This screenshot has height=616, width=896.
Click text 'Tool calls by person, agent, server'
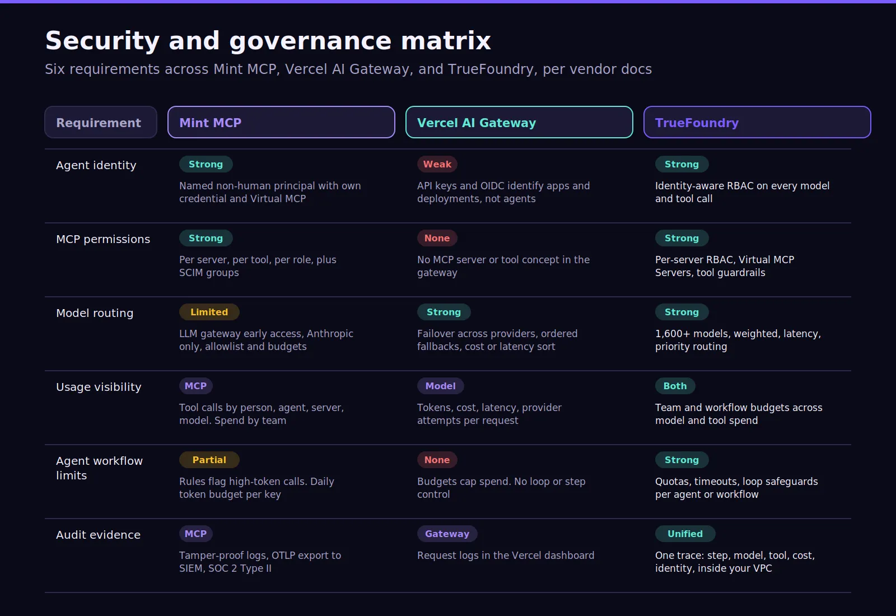[x=262, y=414]
